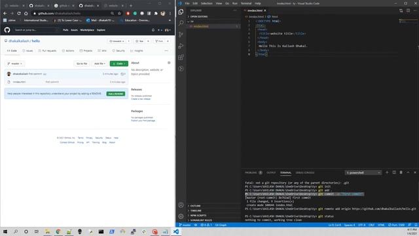Image resolution: width=419 pixels, height=236 pixels.
Task: Switch to the OUTPUT panel tab
Action: coord(271,172)
